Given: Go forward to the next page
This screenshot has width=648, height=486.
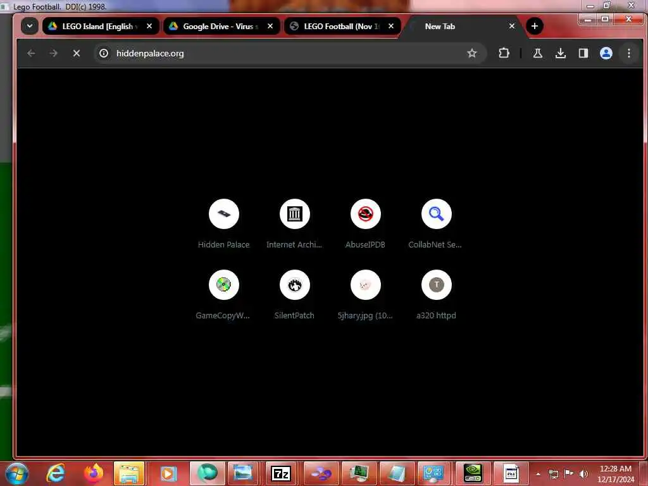Looking at the screenshot, I should point(53,53).
